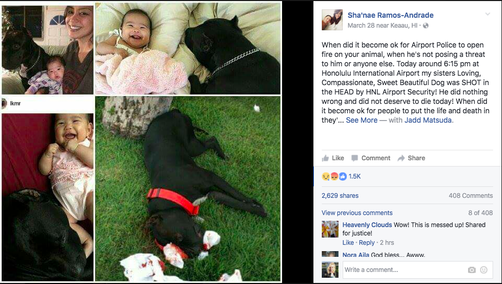
Task: Expand post text via See More
Action: 361,120
